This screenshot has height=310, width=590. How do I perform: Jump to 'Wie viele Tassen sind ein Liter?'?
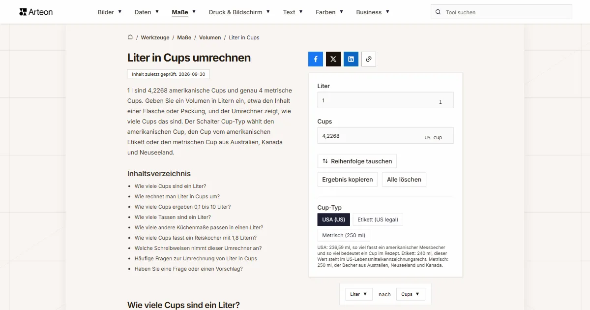(x=173, y=217)
